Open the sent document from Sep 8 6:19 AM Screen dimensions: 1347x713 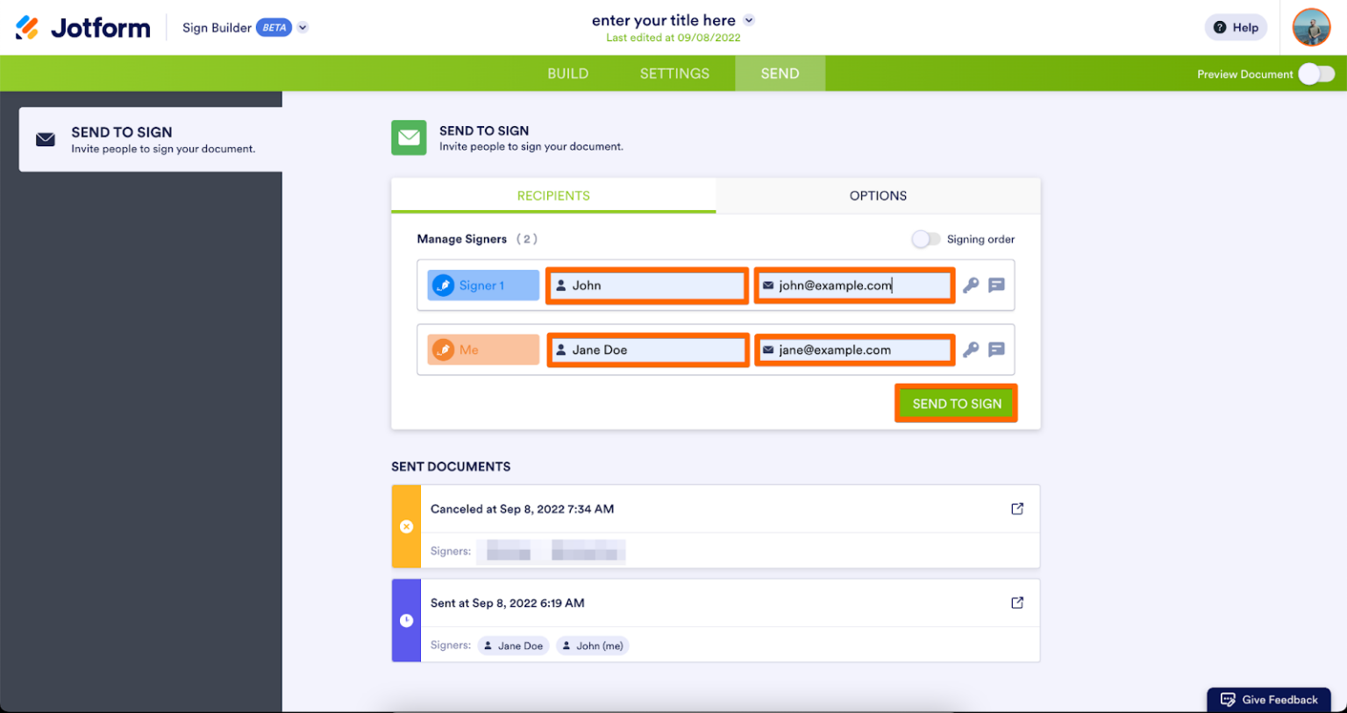1016,603
